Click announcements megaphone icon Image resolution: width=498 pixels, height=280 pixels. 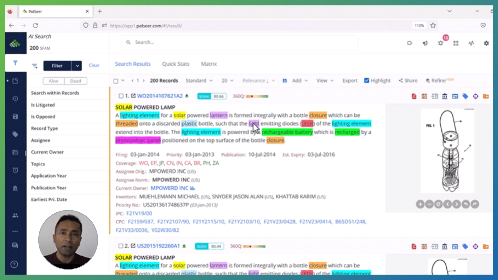coord(425,43)
